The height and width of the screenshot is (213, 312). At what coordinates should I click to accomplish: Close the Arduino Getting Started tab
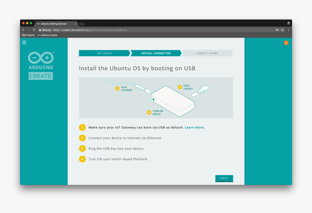tap(75, 24)
